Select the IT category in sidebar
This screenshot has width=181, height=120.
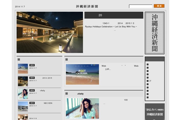click(150, 81)
